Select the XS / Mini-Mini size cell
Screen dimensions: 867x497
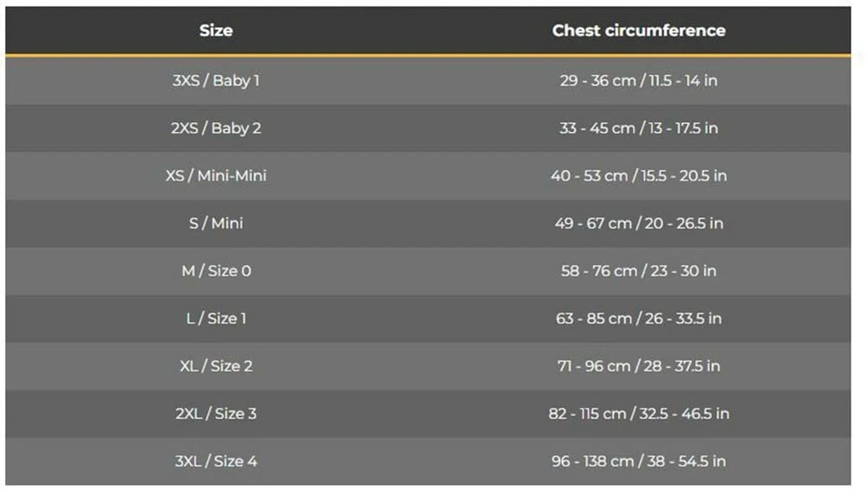point(216,176)
